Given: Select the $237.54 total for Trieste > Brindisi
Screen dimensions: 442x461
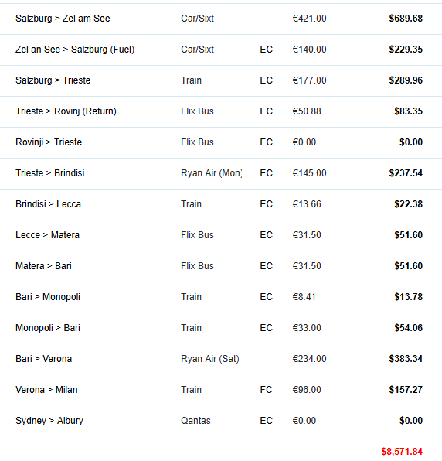Looking at the screenshot, I should click(406, 173).
